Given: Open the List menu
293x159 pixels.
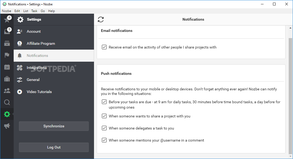Looking at the screenshot, I should pos(26,11).
